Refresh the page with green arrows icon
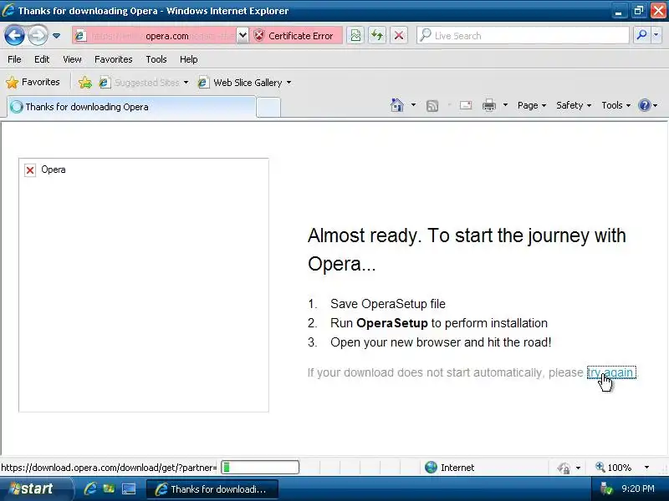The width and height of the screenshot is (669, 501). tap(377, 35)
